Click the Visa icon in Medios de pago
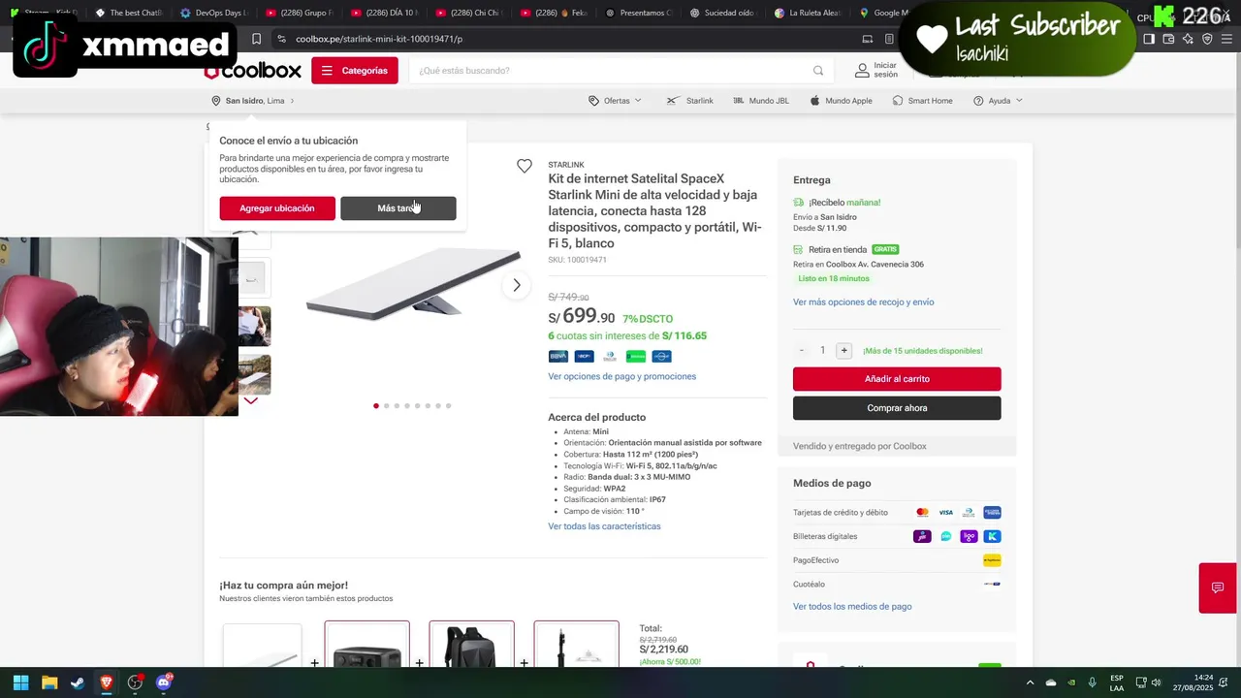The height and width of the screenshot is (698, 1241). [945, 512]
